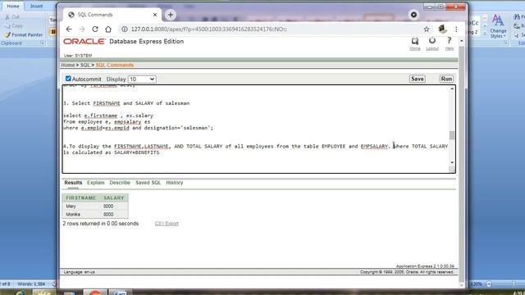The height and width of the screenshot is (295, 525).
Task: Open the browser home page icon
Action: click(x=108, y=29)
